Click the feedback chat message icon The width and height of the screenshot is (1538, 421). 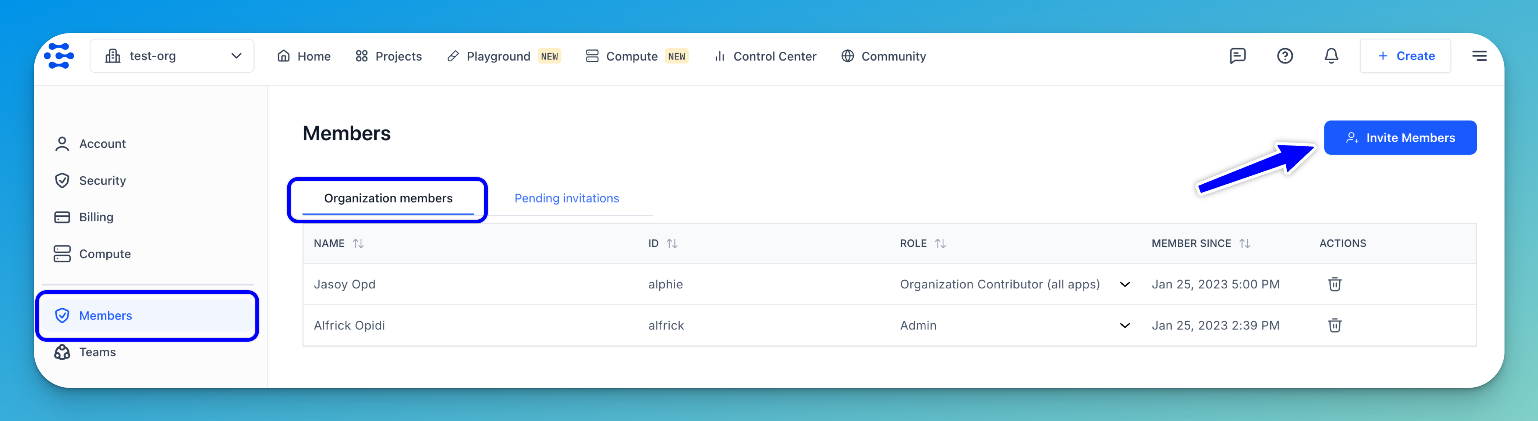pyautogui.click(x=1238, y=56)
